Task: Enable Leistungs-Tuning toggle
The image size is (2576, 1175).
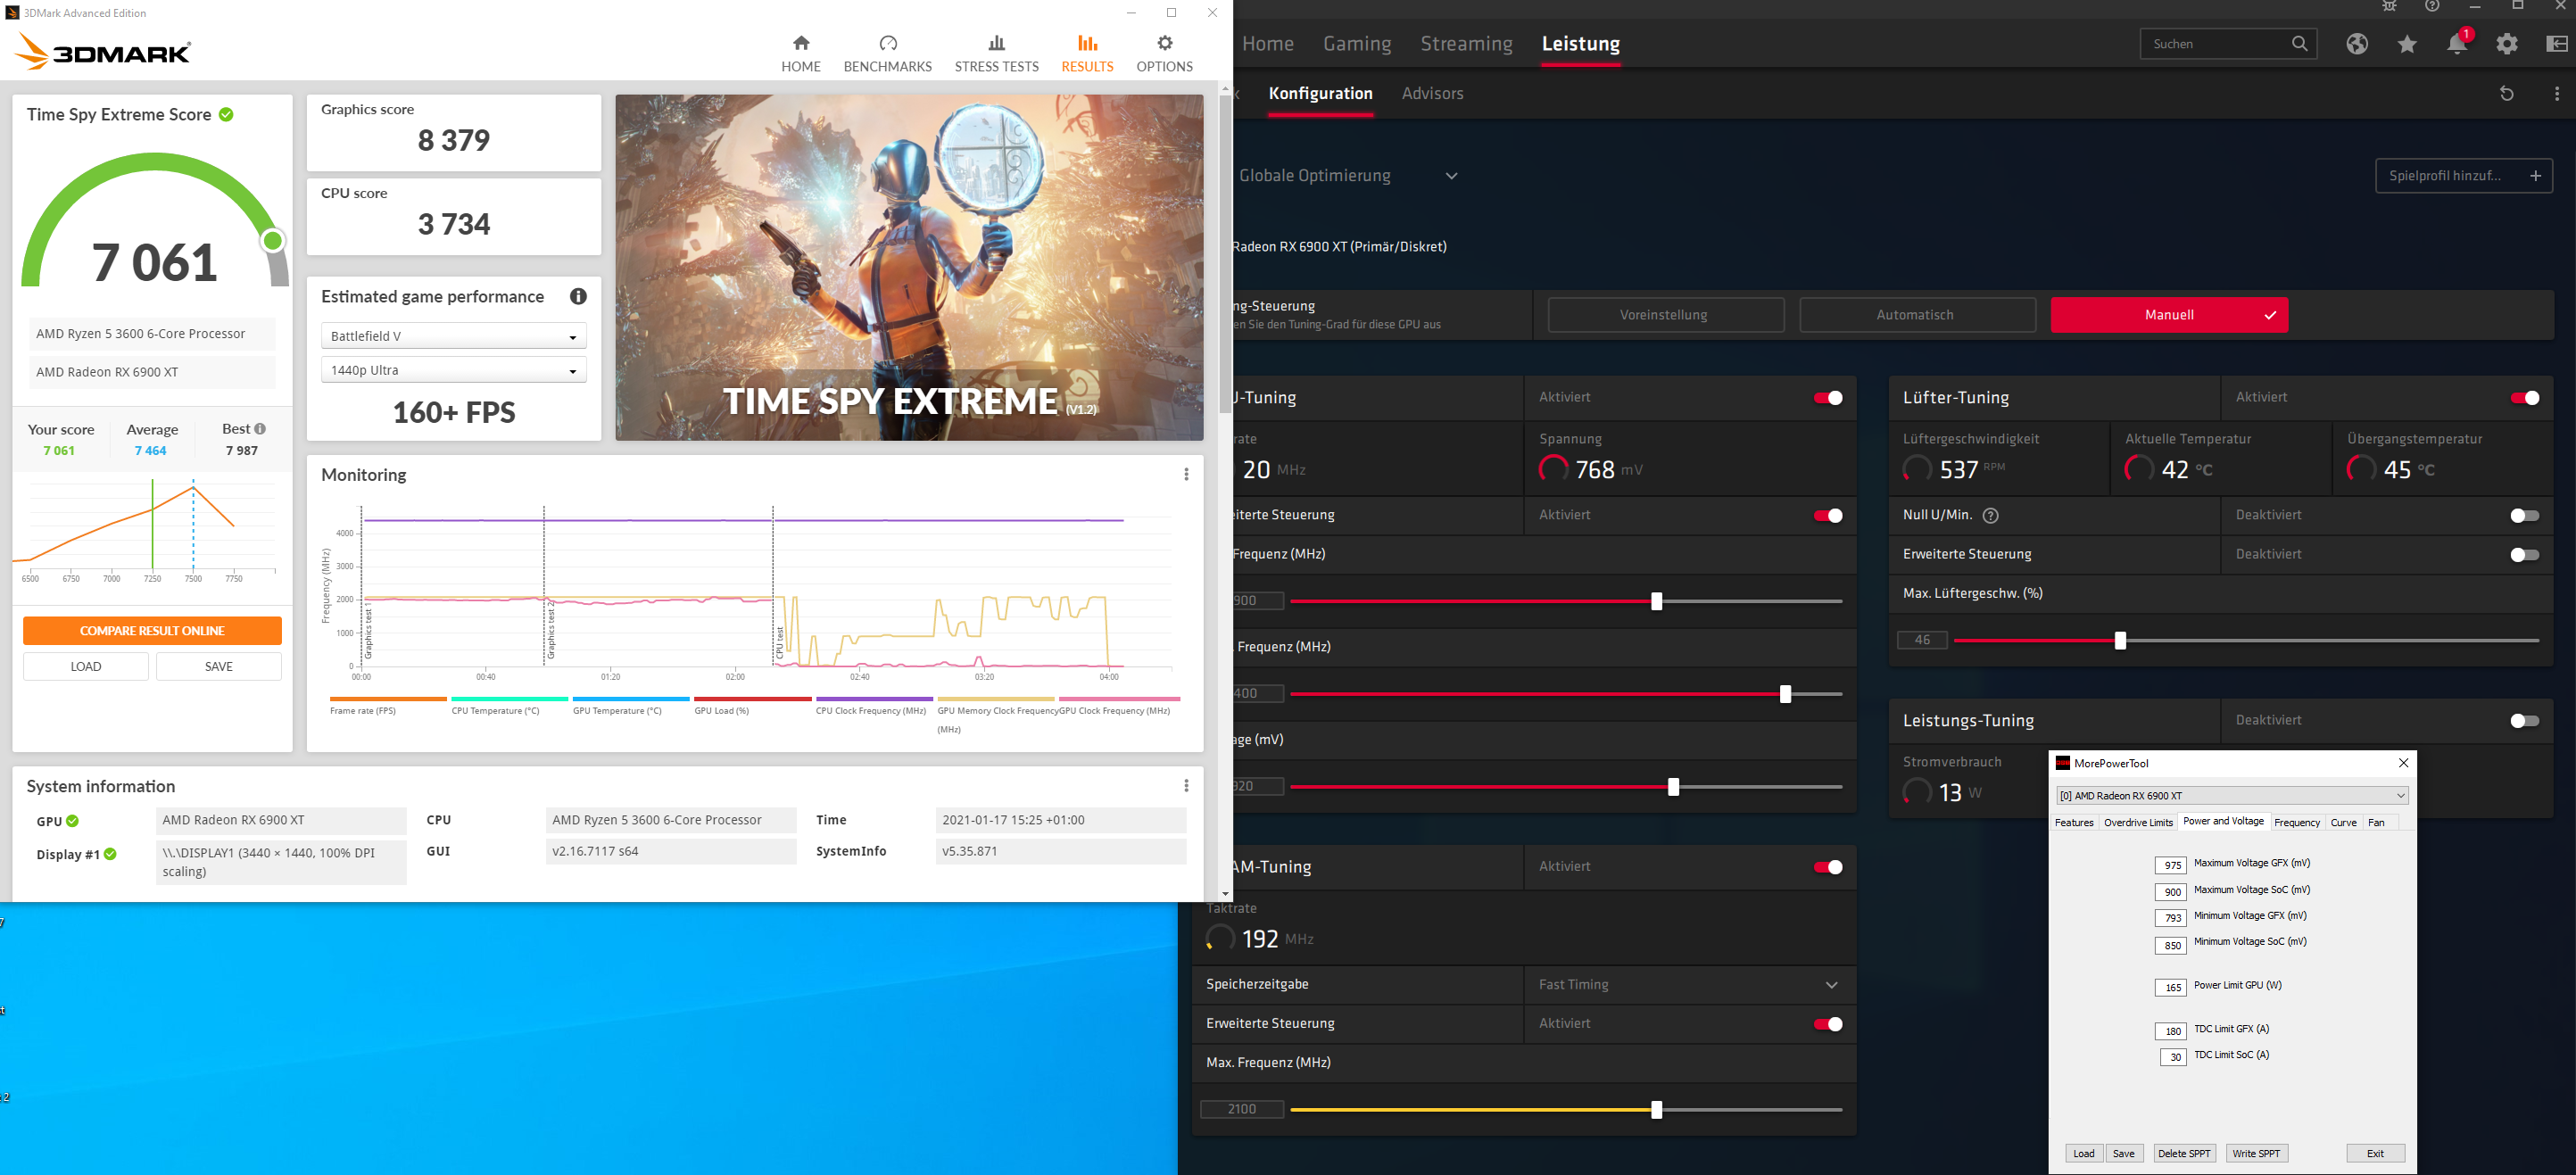Action: 2523,721
